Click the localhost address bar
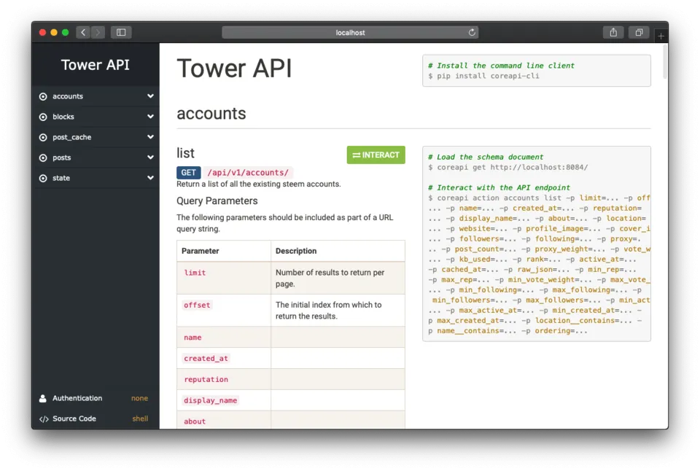 click(x=350, y=33)
